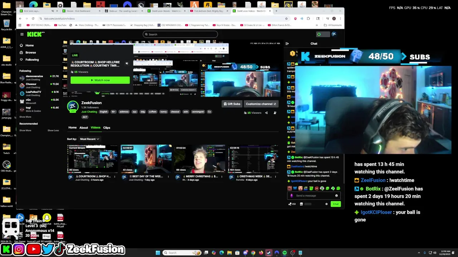Switch to channel Home tab

coord(72,127)
